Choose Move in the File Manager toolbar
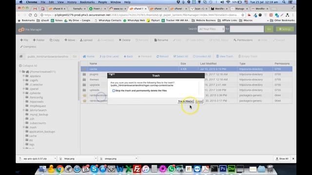312x175 pixels. pyautogui.click(x=70, y=40)
